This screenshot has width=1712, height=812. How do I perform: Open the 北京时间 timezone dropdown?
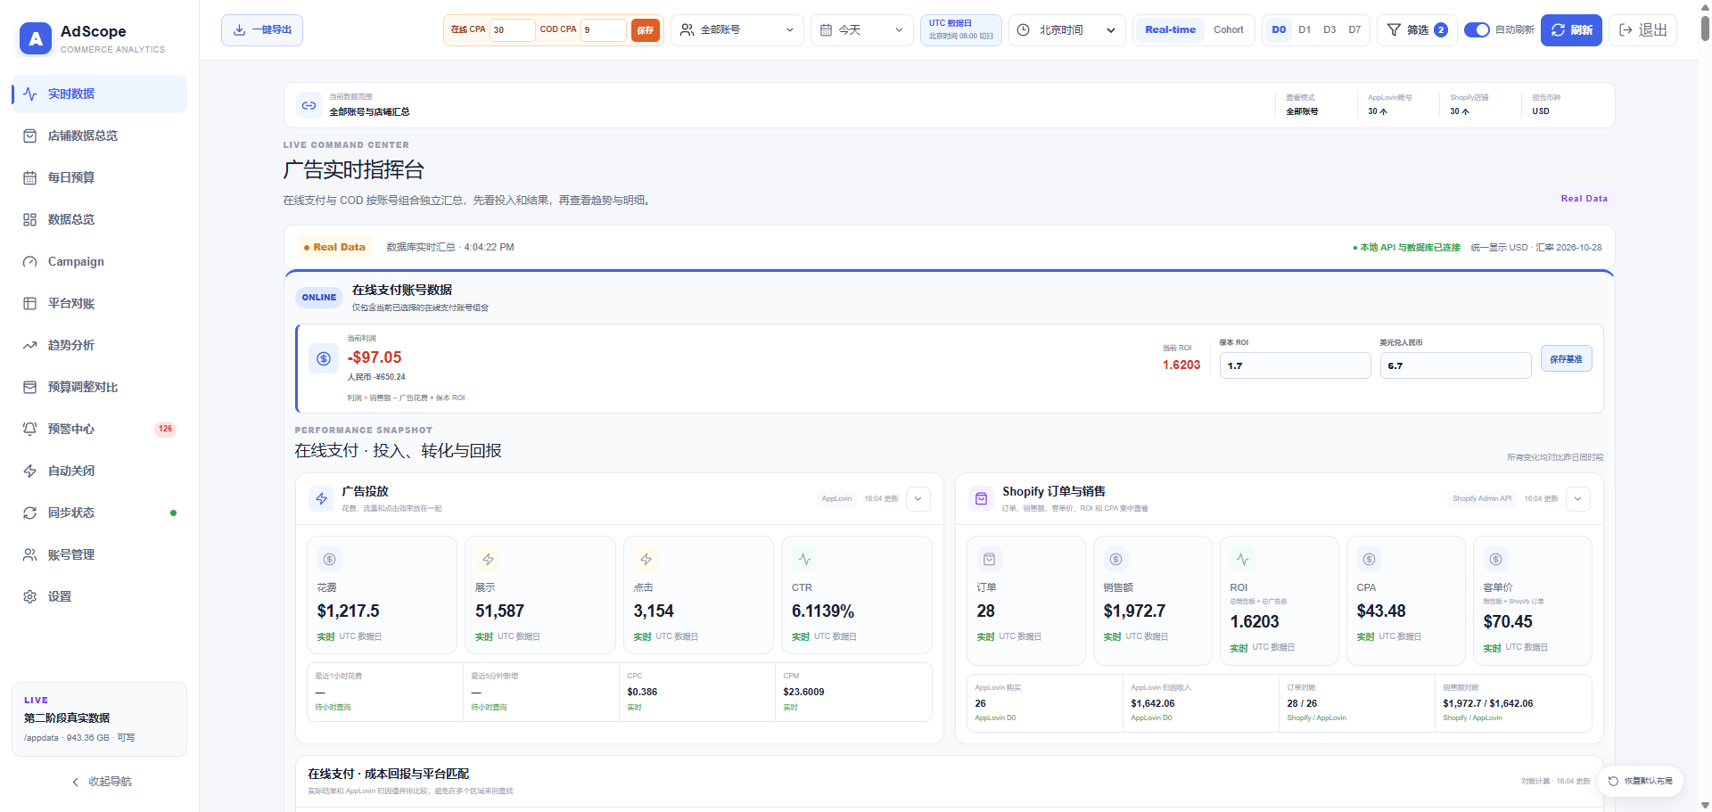(x=1067, y=30)
